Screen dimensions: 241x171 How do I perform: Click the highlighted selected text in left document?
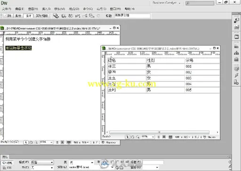tap(18, 48)
